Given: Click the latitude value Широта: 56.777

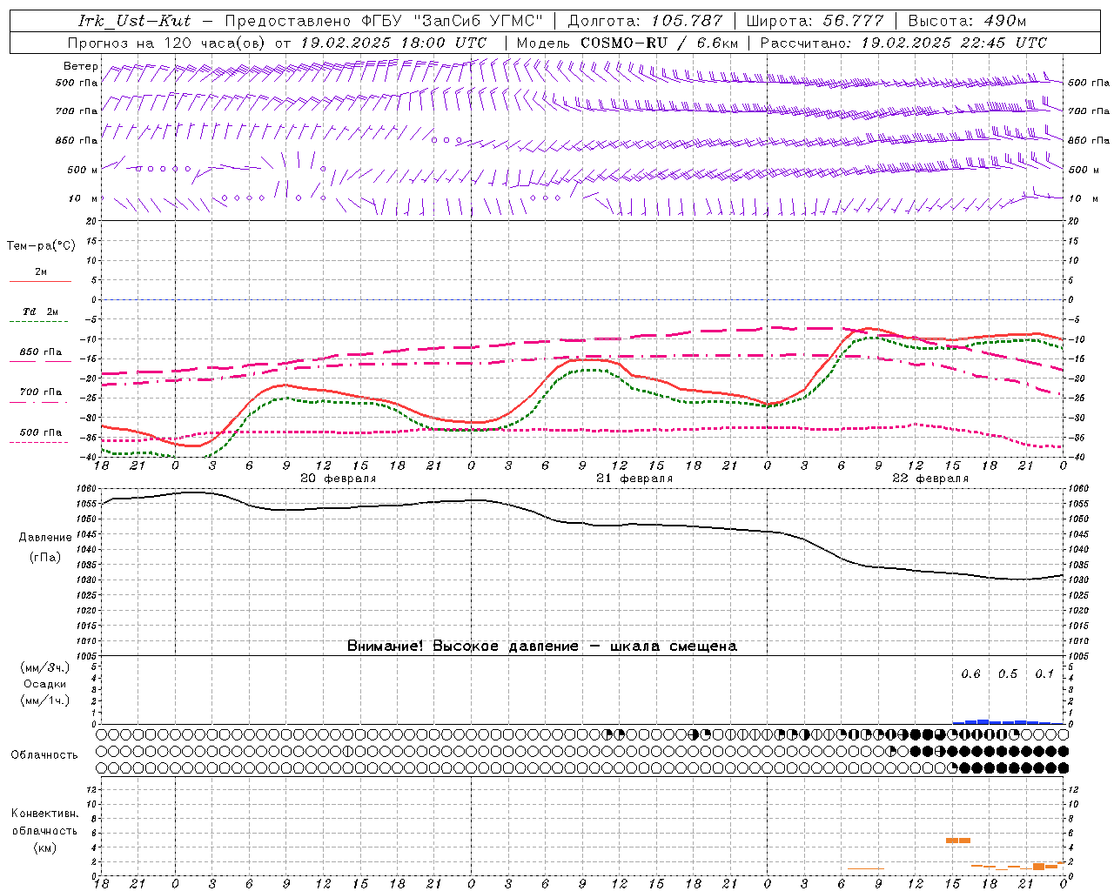Looking at the screenshot, I should coord(815,21).
